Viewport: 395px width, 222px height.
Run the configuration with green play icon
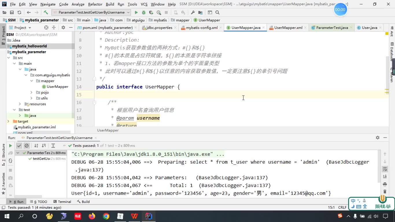pos(136,12)
